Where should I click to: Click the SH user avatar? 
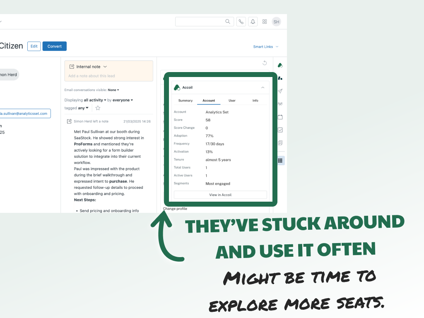276,22
